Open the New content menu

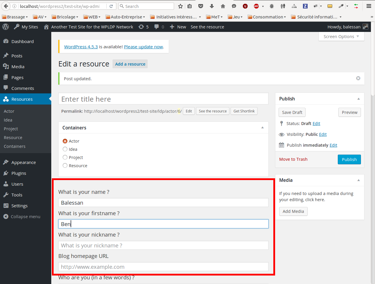click(x=178, y=27)
